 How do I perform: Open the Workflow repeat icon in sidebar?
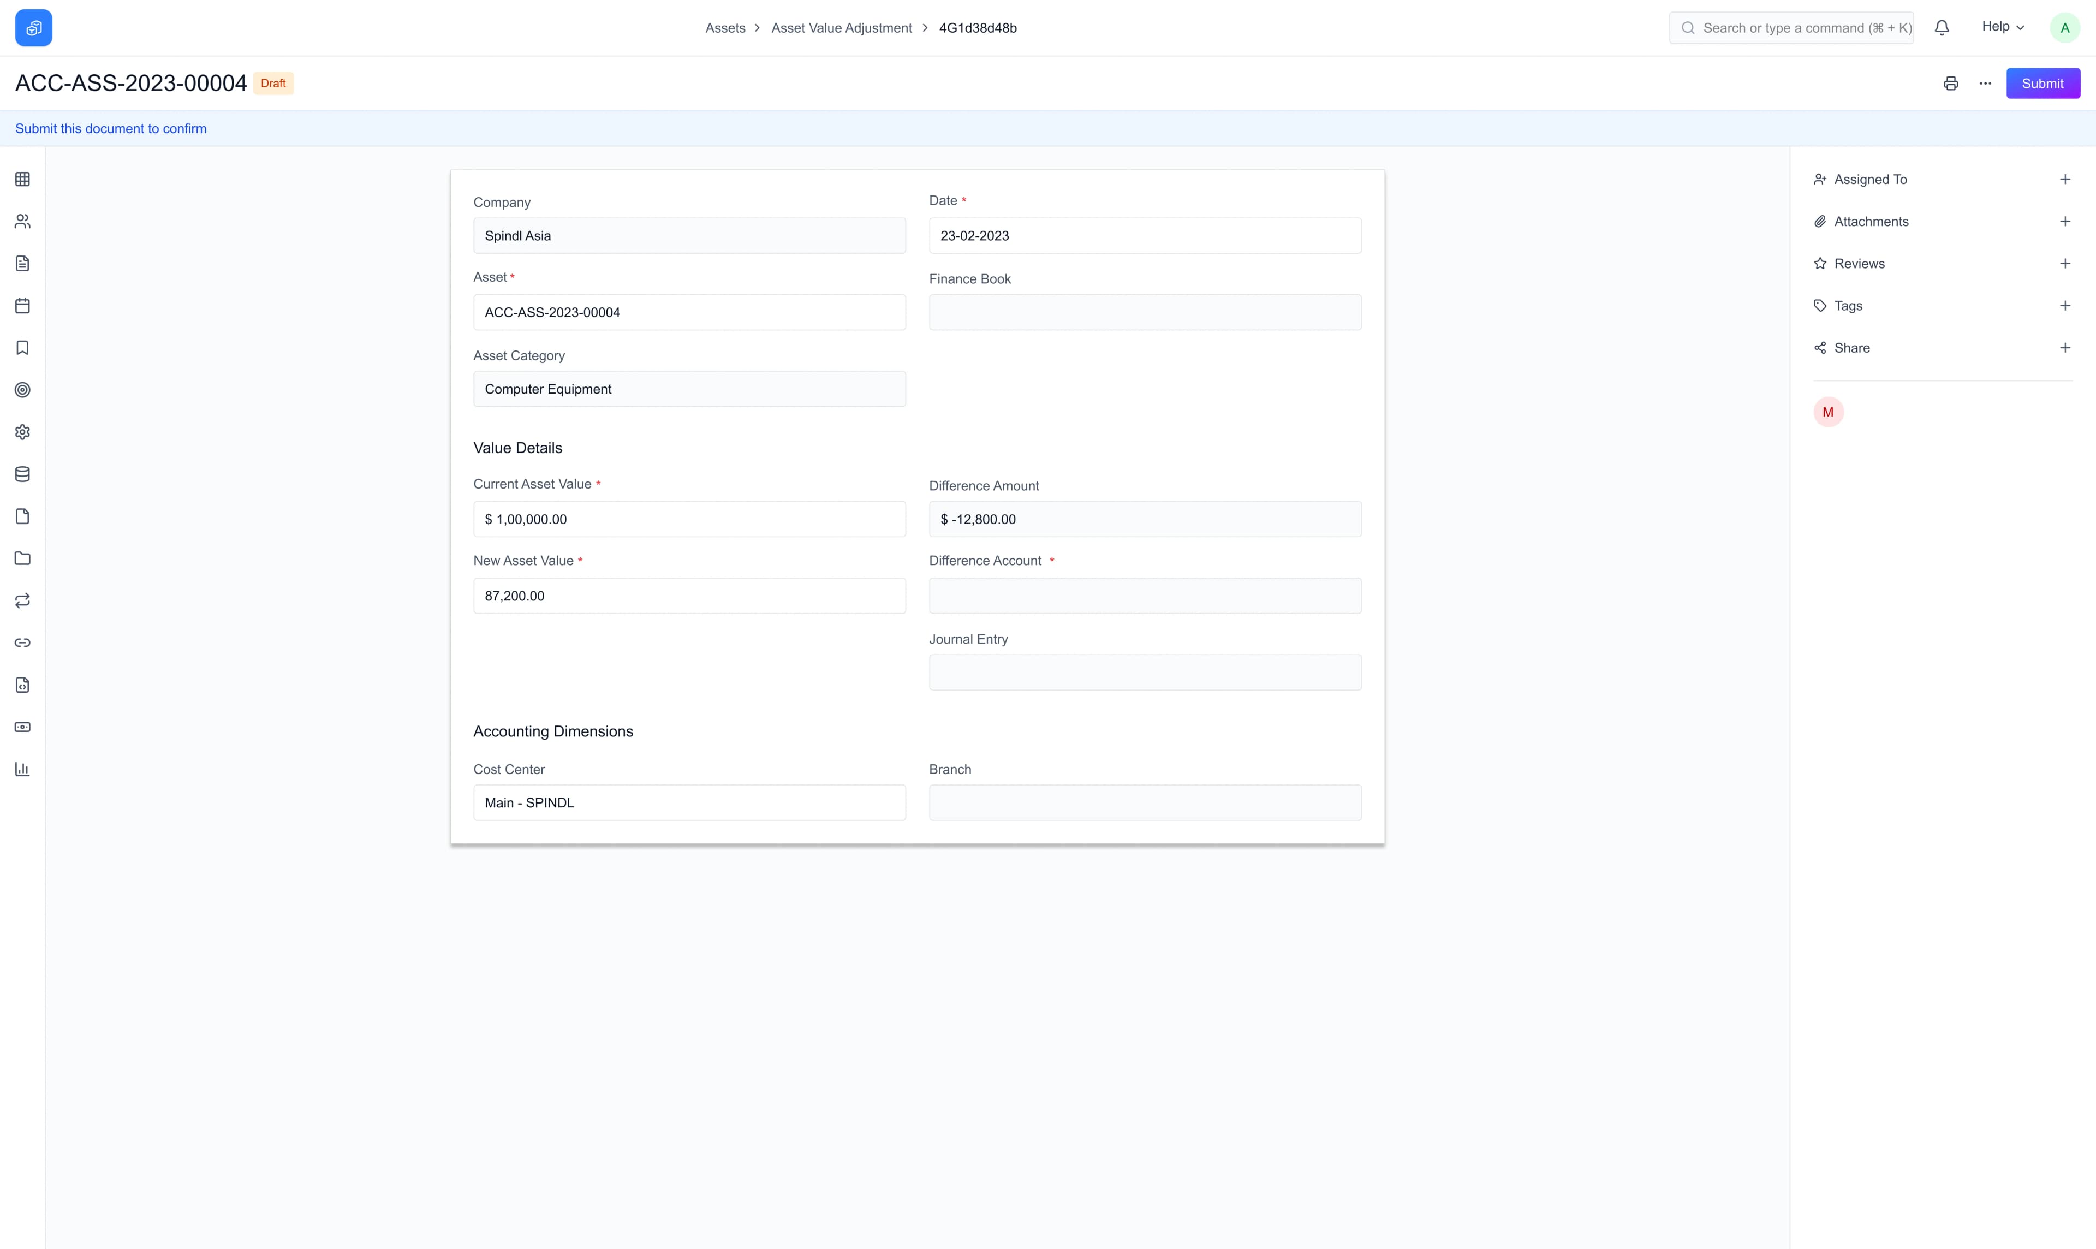[22, 600]
